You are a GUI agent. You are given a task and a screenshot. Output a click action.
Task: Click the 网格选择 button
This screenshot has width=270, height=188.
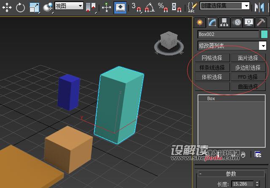[212, 58]
